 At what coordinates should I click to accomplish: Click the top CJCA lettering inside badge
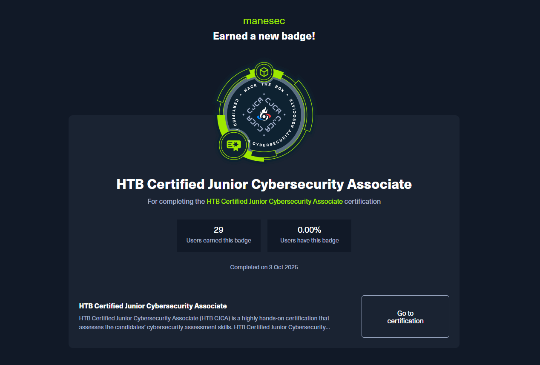(273, 104)
